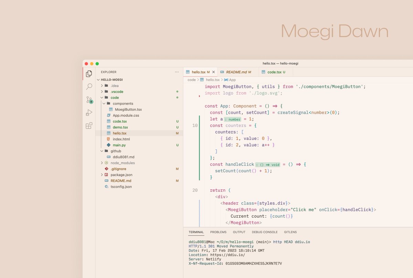
Task: Click the App breadcrumb segment
Action: pos(232,80)
